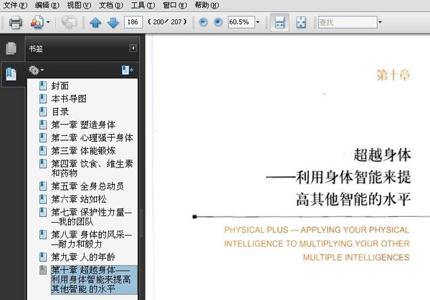Image resolution: width=430 pixels, height=300 pixels.
Task: Click bookmark icon beside 第六章 站如松
Action: tap(43, 198)
